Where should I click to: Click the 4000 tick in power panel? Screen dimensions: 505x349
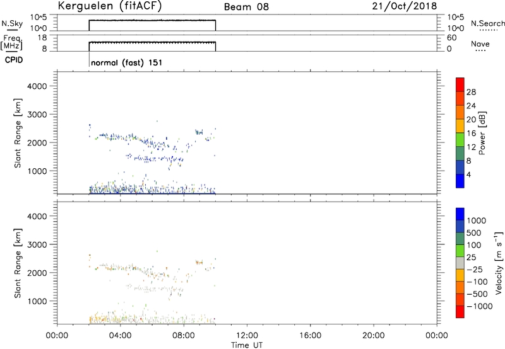(37, 86)
